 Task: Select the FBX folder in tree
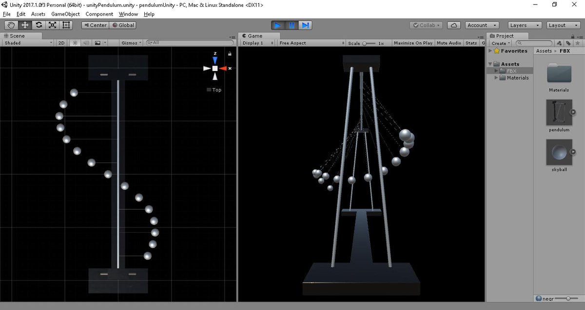click(x=510, y=71)
